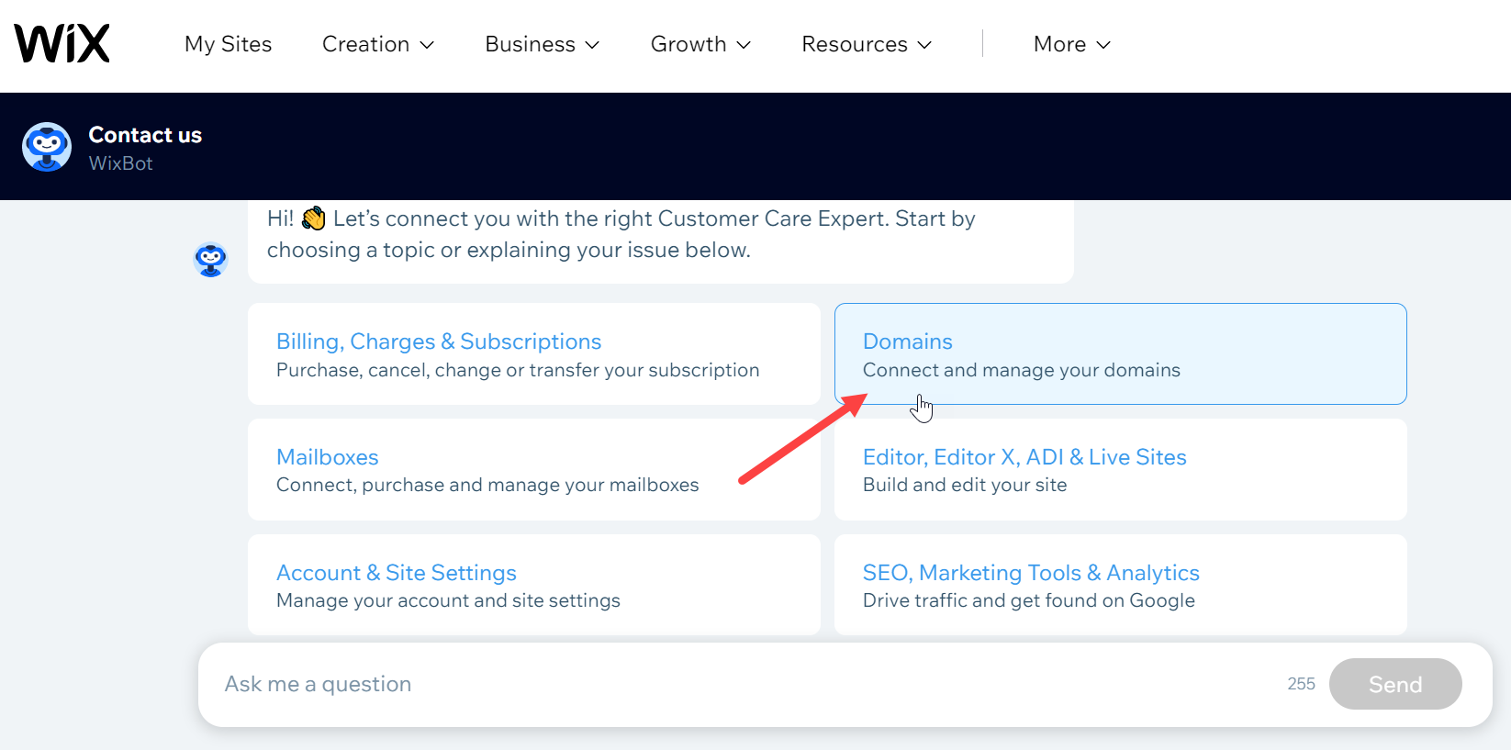Expand the More dropdown menu
Screen dimensions: 1511x750
[1072, 44]
